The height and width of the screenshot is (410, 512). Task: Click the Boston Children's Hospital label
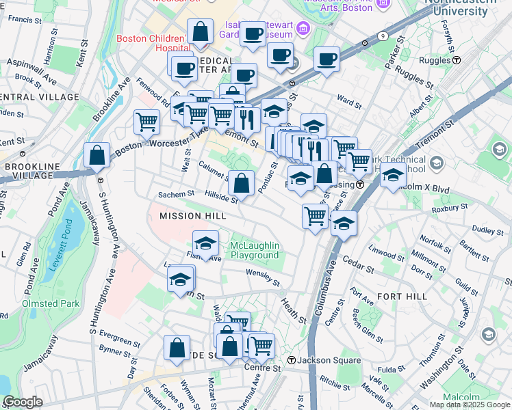pyautogui.click(x=153, y=43)
